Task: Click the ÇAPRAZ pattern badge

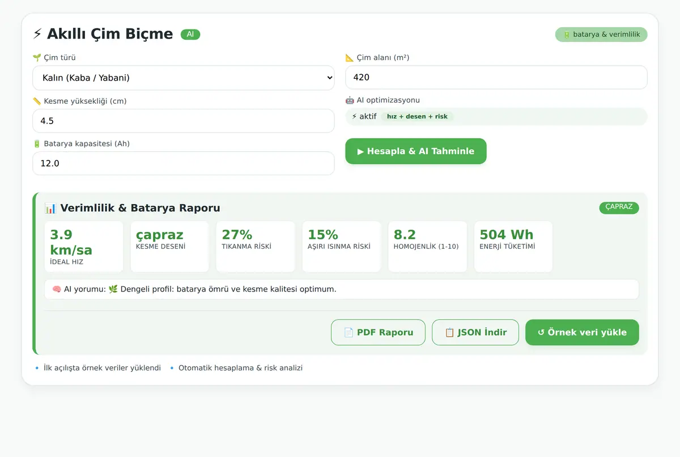Action: click(619, 207)
